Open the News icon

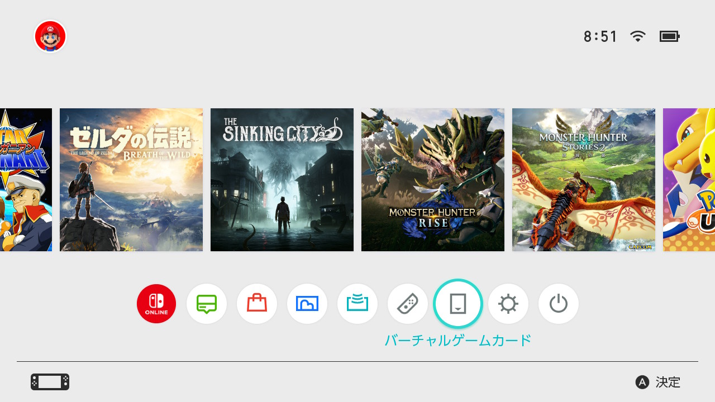207,304
